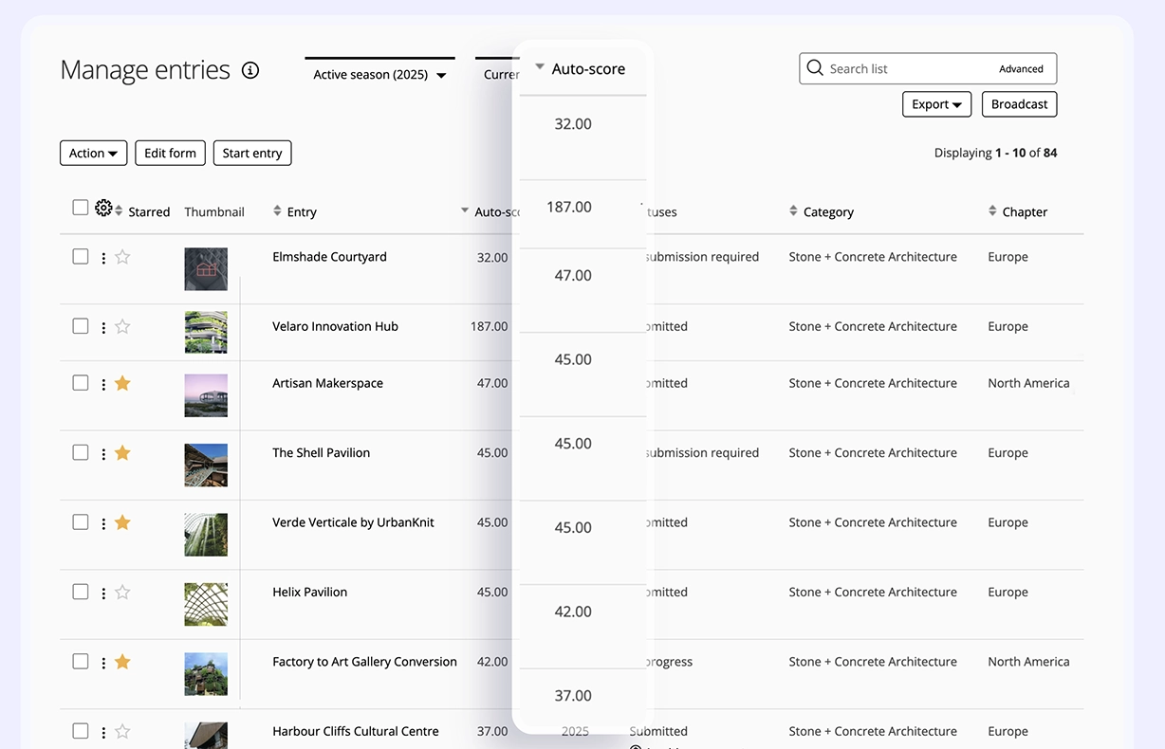Open row menu for Velaro Innovation Hub
Image resolution: width=1165 pixels, height=749 pixels.
tap(103, 327)
